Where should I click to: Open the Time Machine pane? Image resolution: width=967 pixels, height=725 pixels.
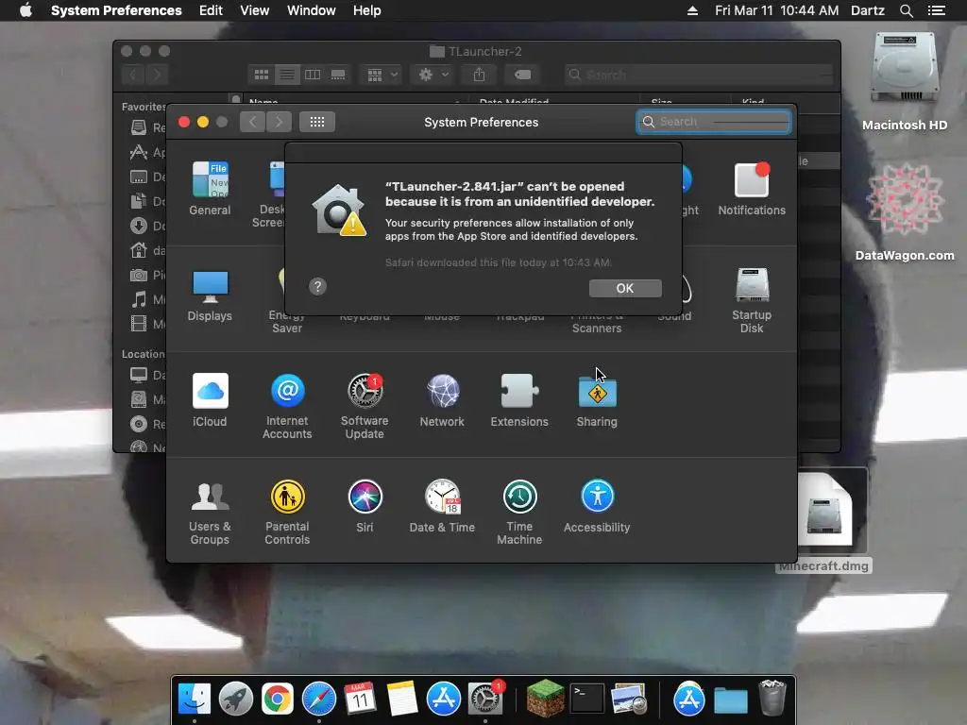tap(519, 513)
